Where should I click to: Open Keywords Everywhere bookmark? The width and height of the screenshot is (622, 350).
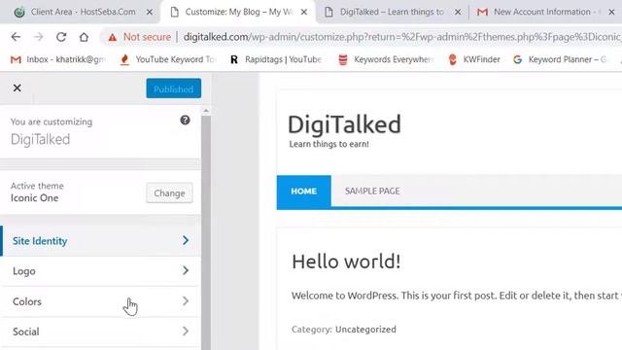[x=386, y=59]
